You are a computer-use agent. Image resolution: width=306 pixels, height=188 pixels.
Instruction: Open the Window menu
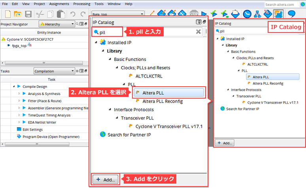pos(114,4)
